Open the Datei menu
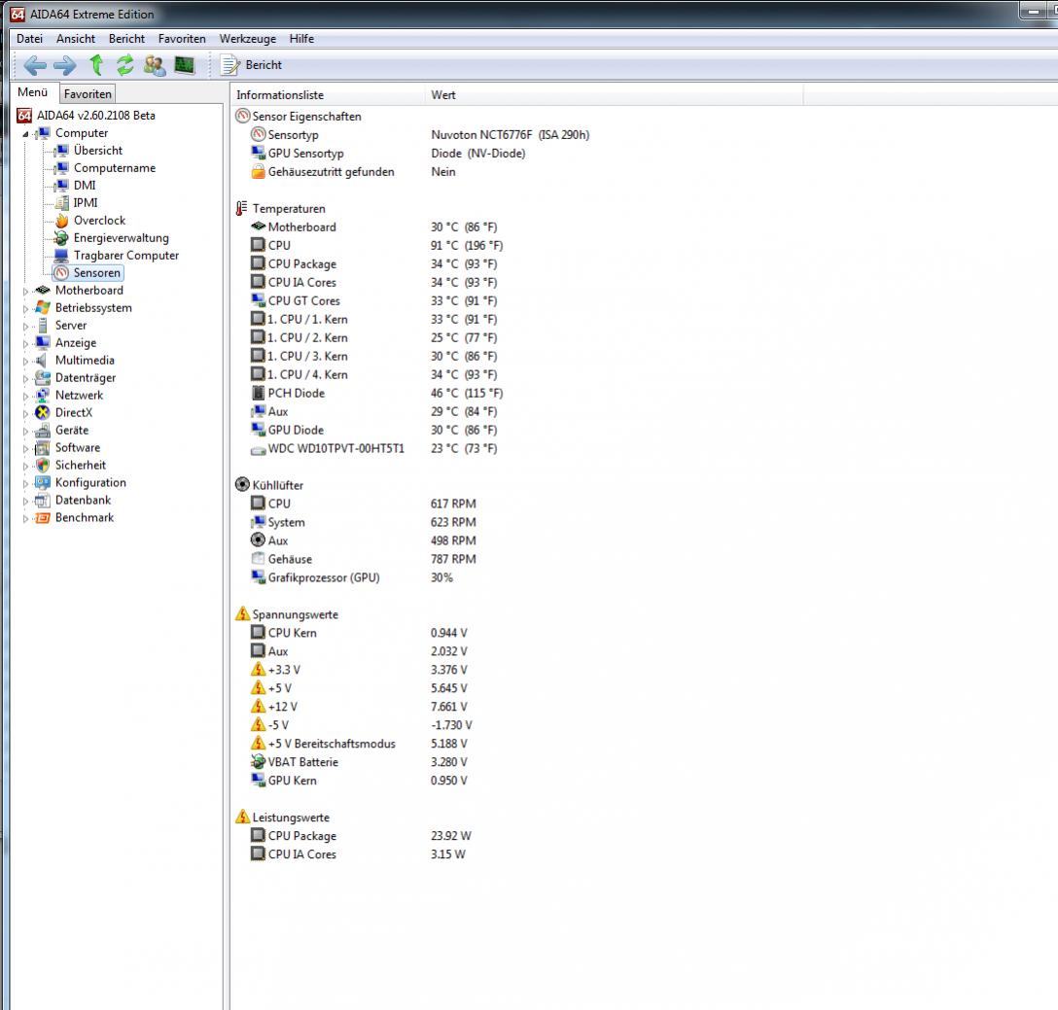Image resolution: width=1058 pixels, height=1010 pixels. click(x=30, y=39)
